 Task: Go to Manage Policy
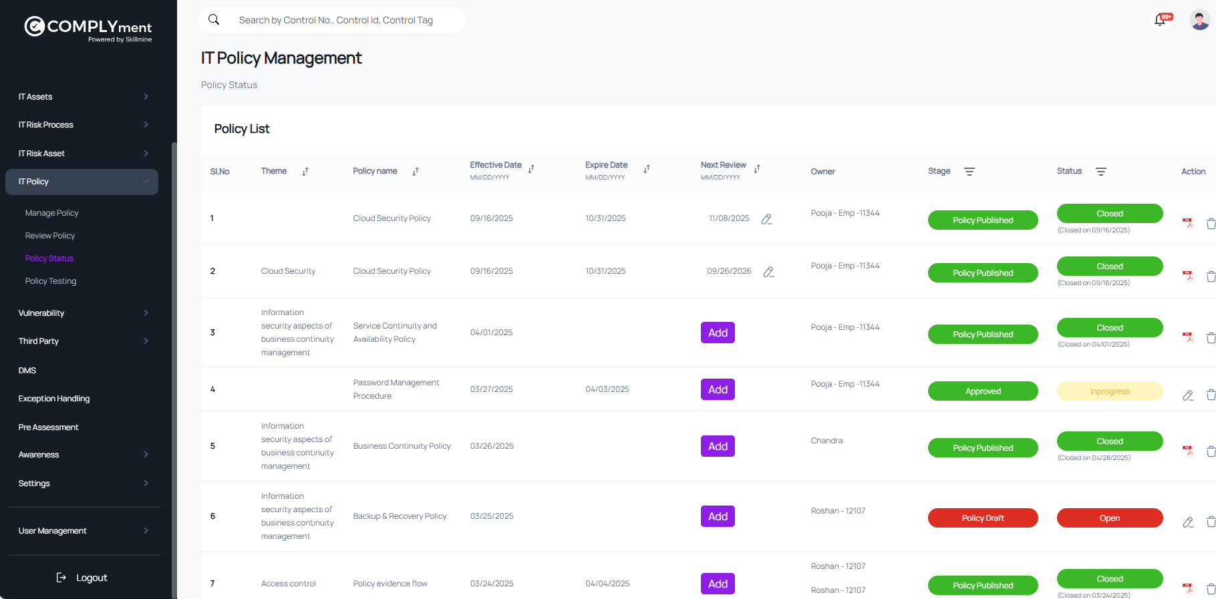pos(51,213)
